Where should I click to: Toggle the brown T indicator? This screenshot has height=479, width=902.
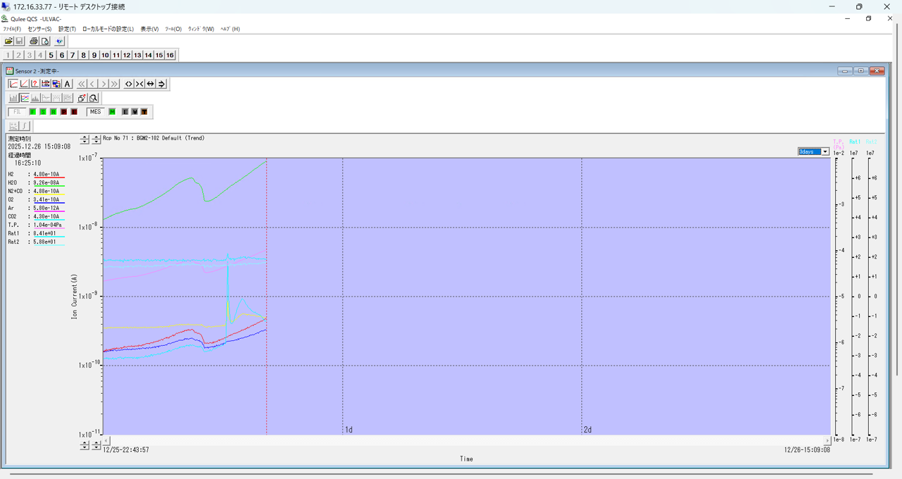(144, 112)
